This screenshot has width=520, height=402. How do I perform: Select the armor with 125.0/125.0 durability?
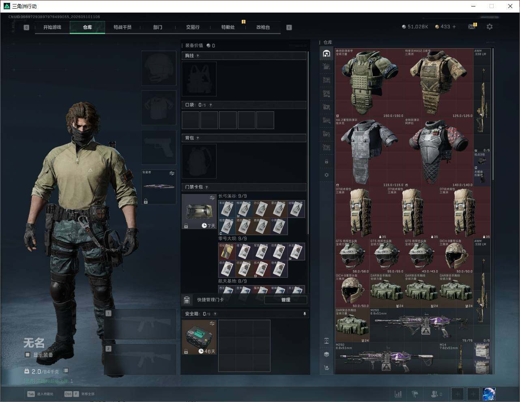(439, 83)
